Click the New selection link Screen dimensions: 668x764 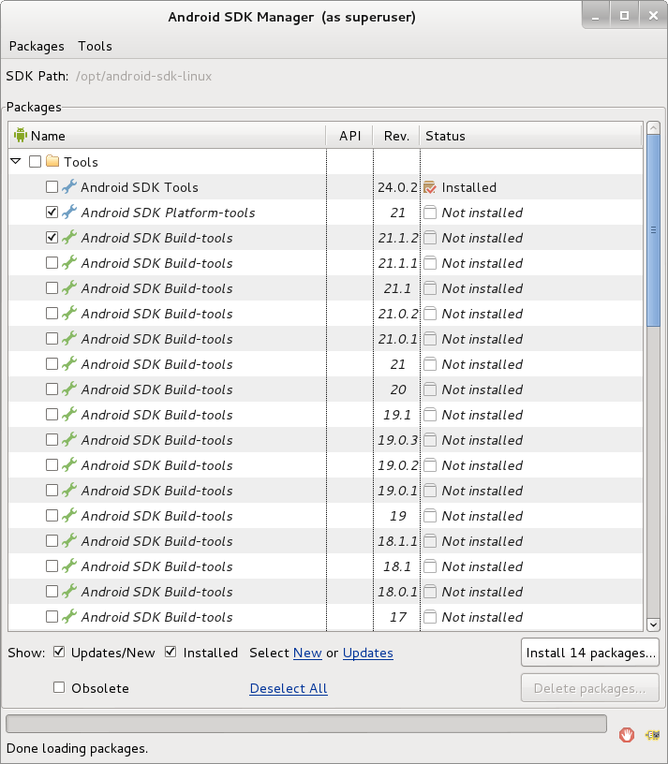(x=307, y=653)
